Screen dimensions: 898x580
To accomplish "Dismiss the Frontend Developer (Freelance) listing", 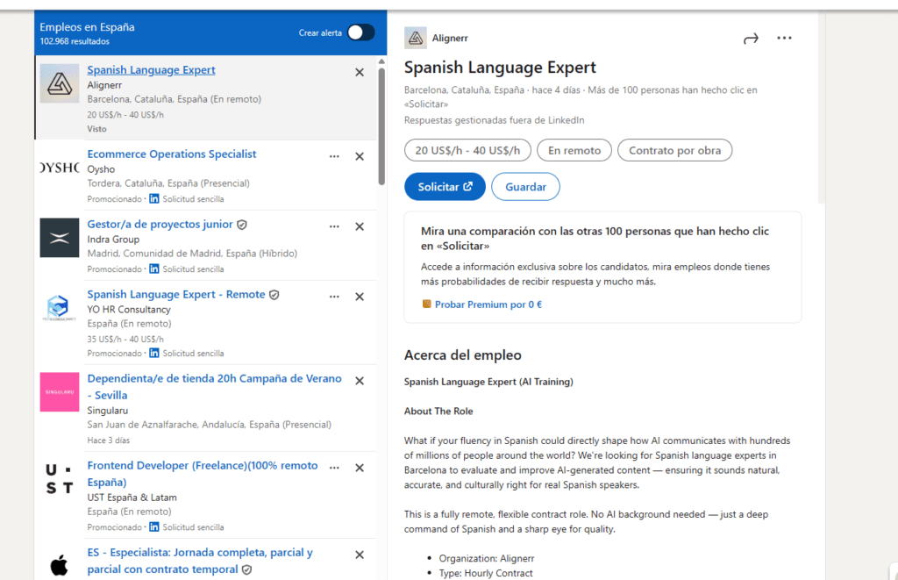I will click(x=360, y=468).
